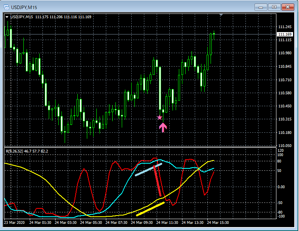This screenshot has height=231, width=299.
Task: Click the price scale value 110.710
Action: click(x=285, y=80)
